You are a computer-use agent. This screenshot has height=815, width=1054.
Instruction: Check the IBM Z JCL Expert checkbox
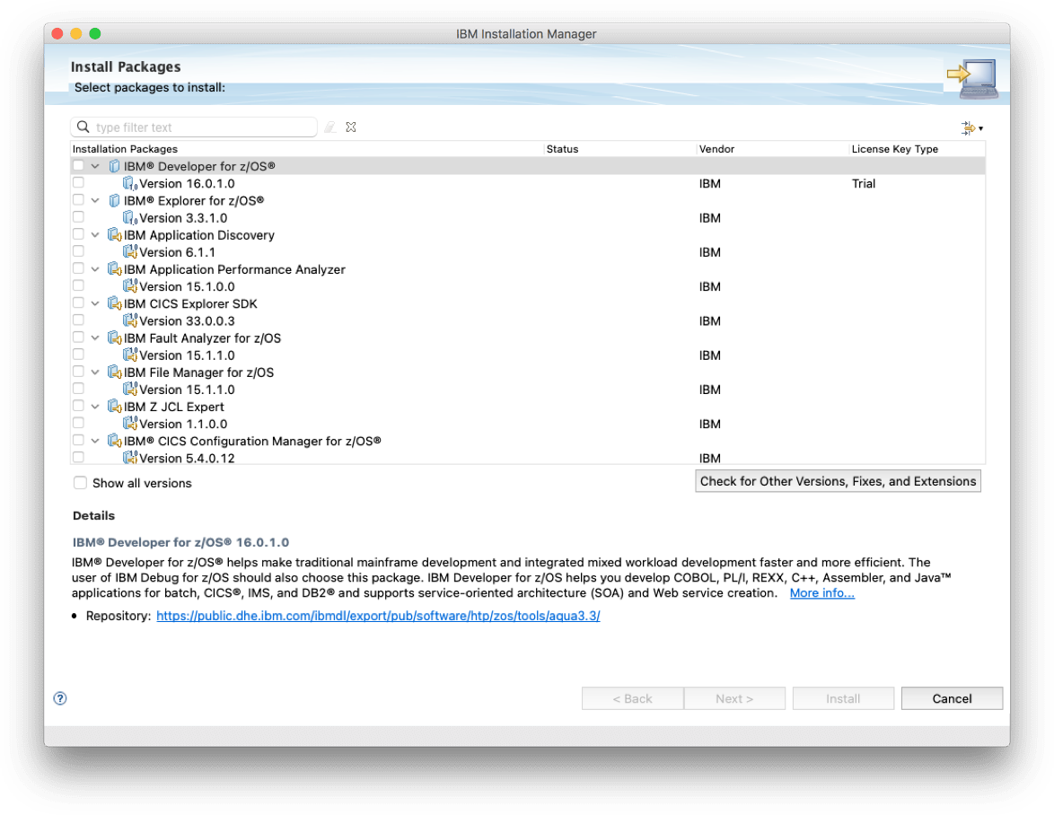[79, 405]
